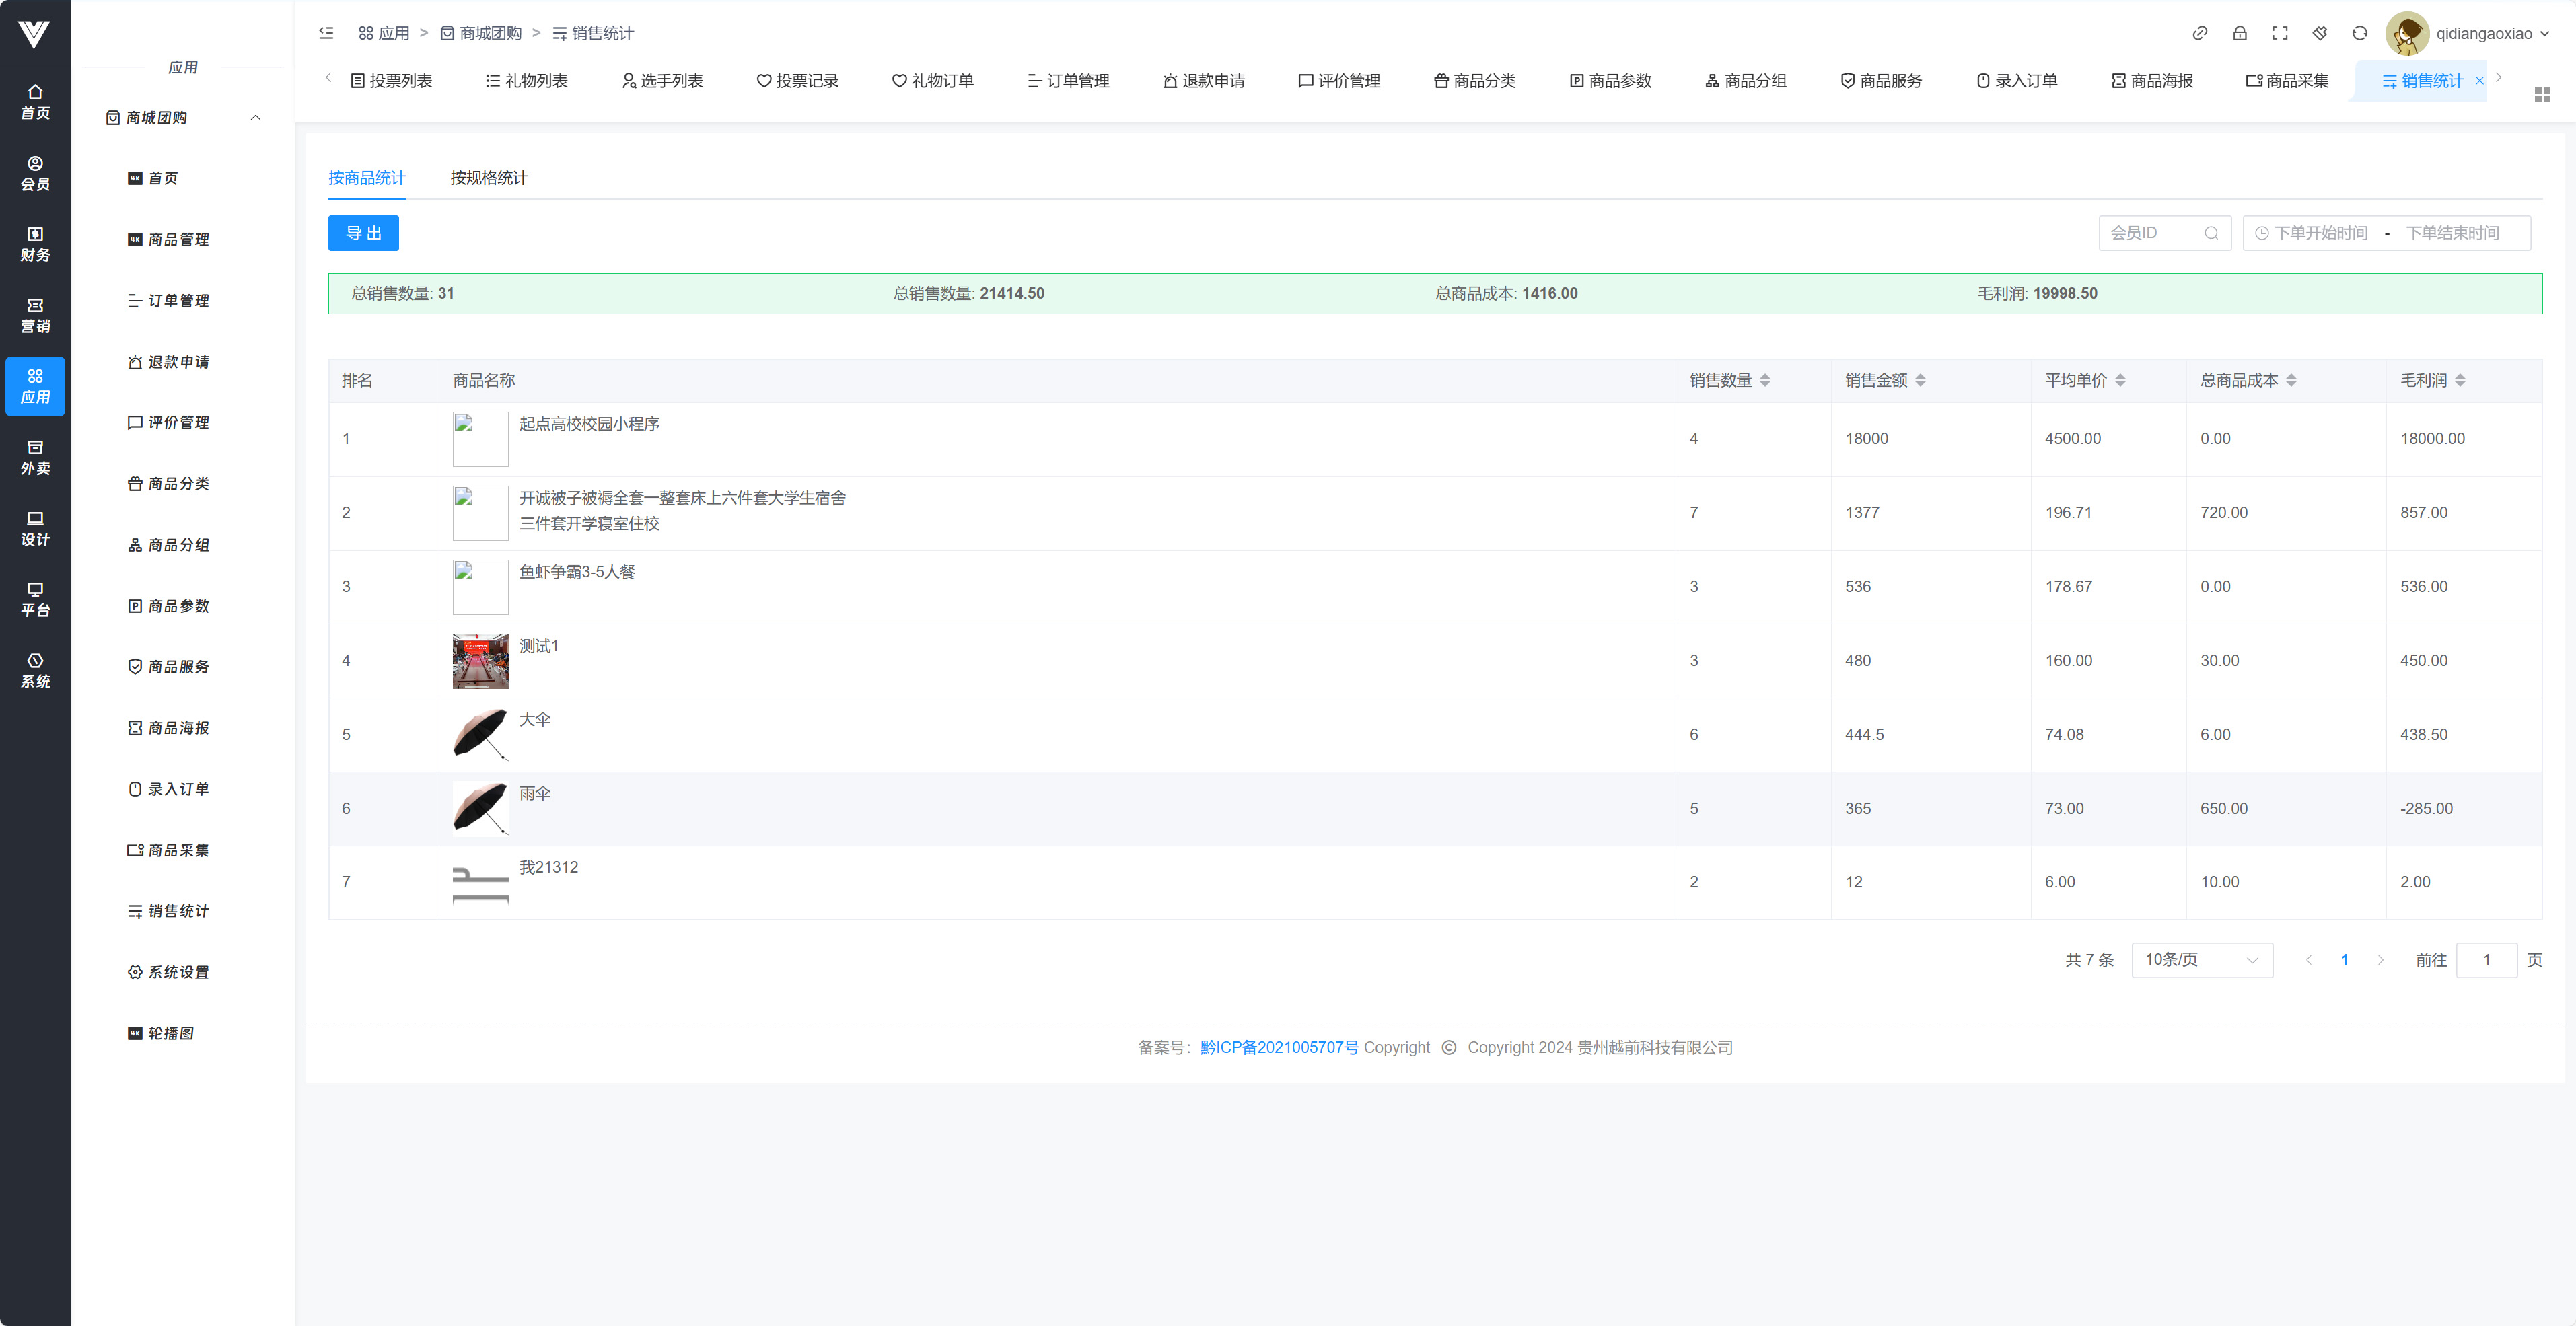Screen dimensions: 2576x1326
Task: Open the 黔ICP备2021005707号 link
Action: click(x=1278, y=1047)
